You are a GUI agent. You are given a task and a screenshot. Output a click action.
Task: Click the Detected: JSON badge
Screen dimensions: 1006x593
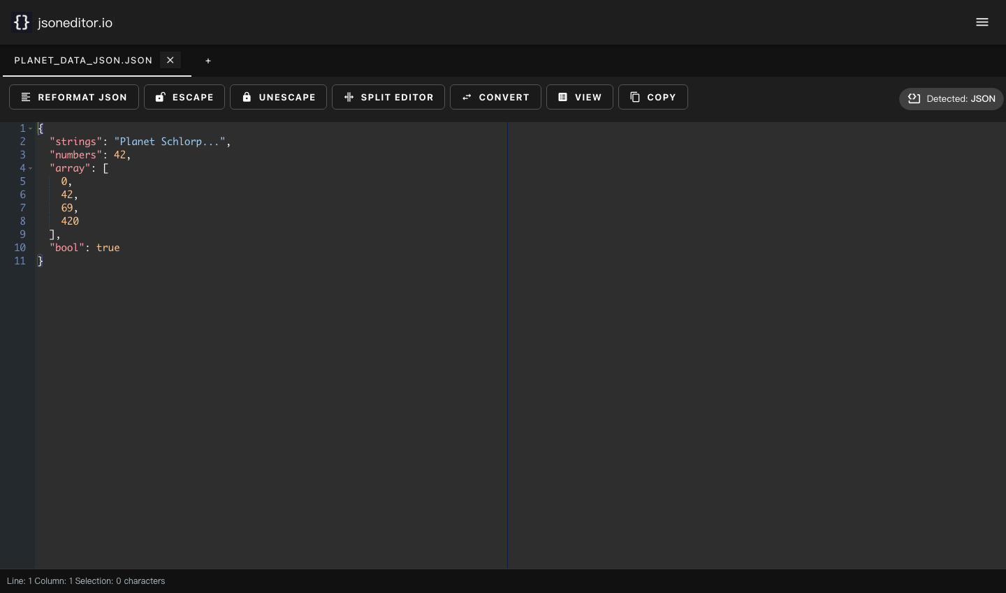[x=952, y=98]
